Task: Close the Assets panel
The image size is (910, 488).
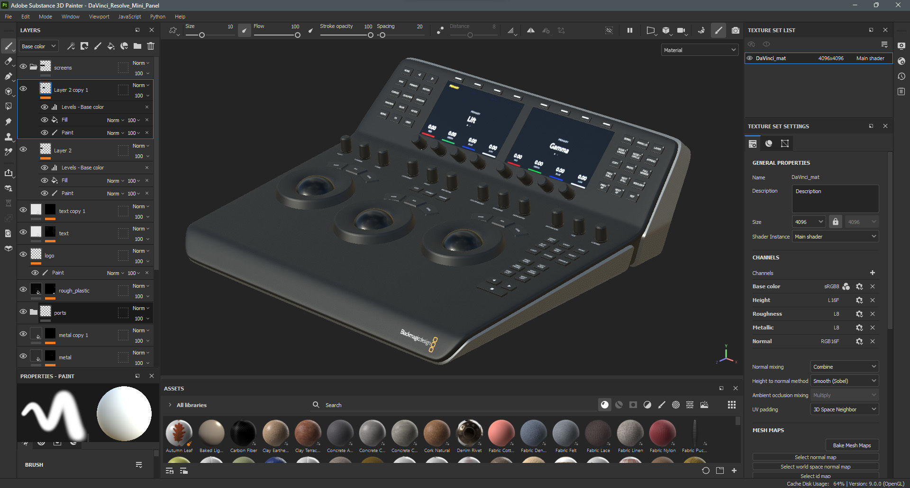Action: (736, 388)
